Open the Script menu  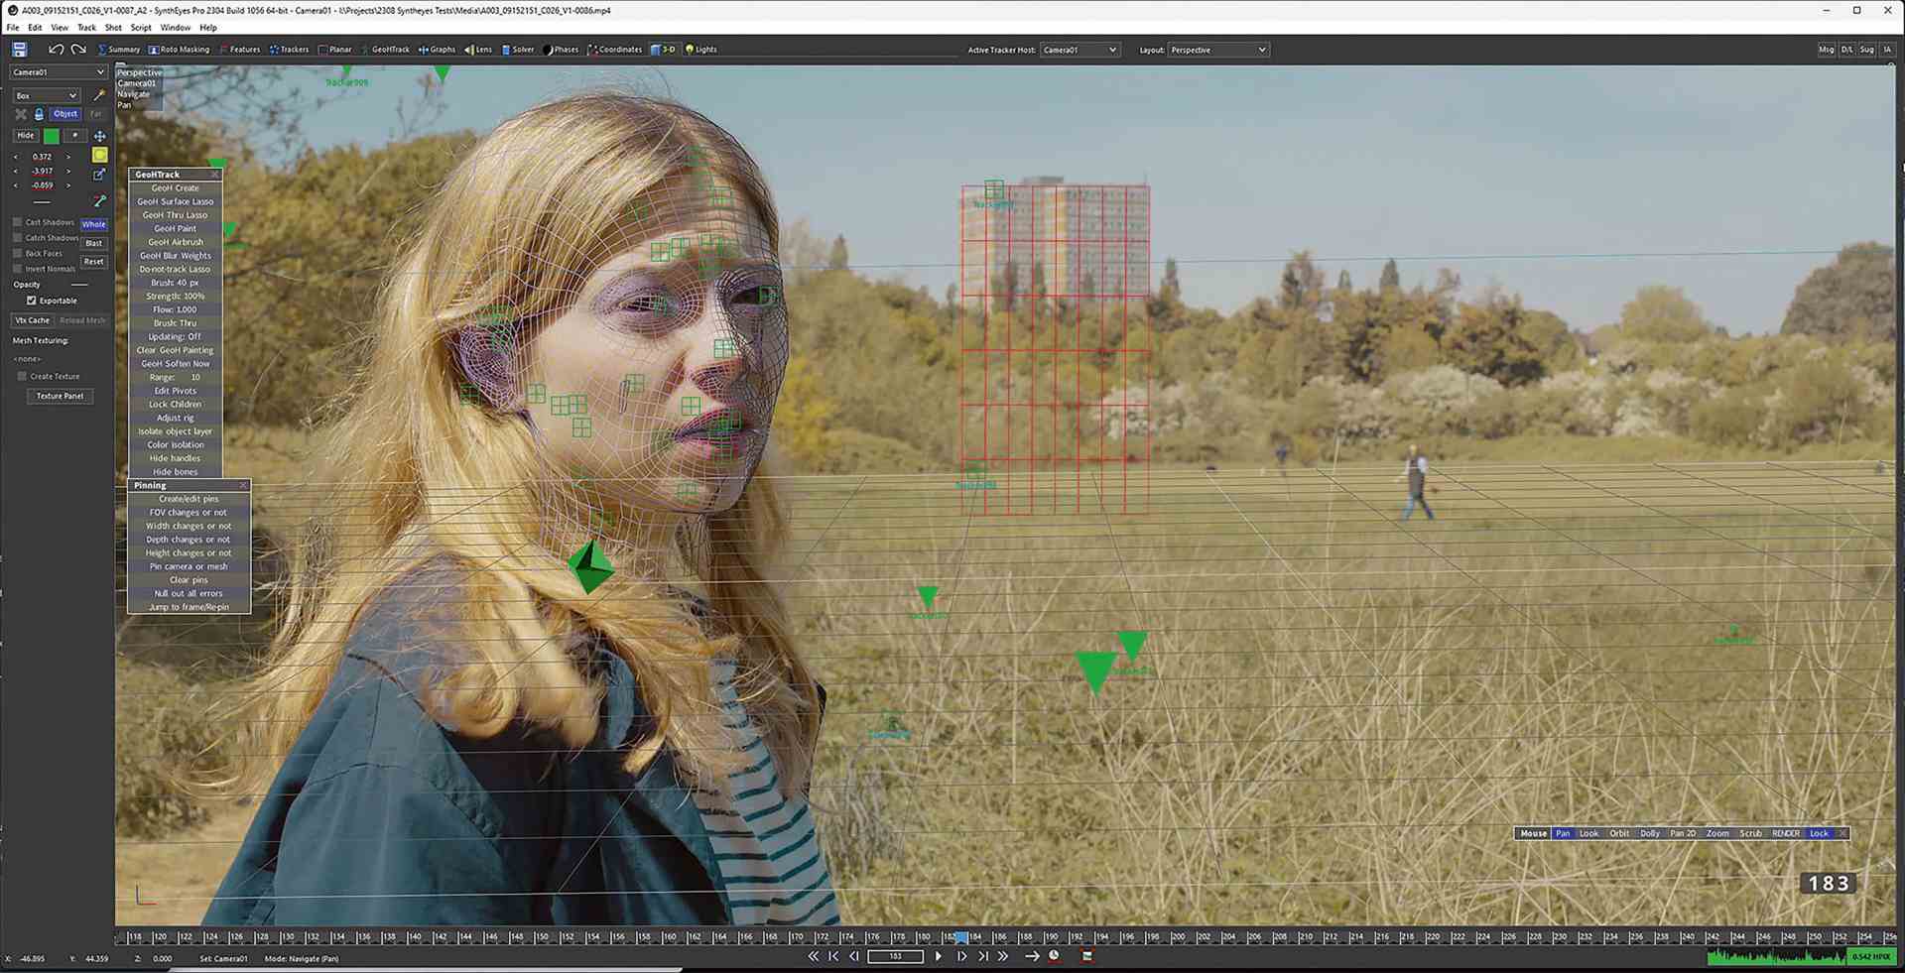point(141,28)
